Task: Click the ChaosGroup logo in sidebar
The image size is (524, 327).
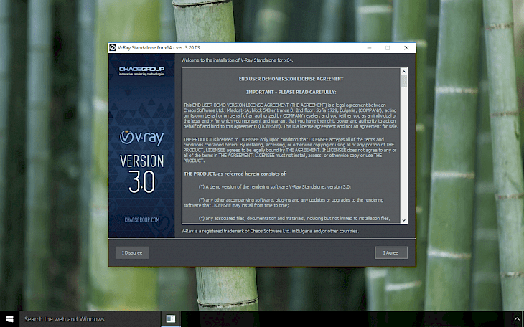Action: 141,71
